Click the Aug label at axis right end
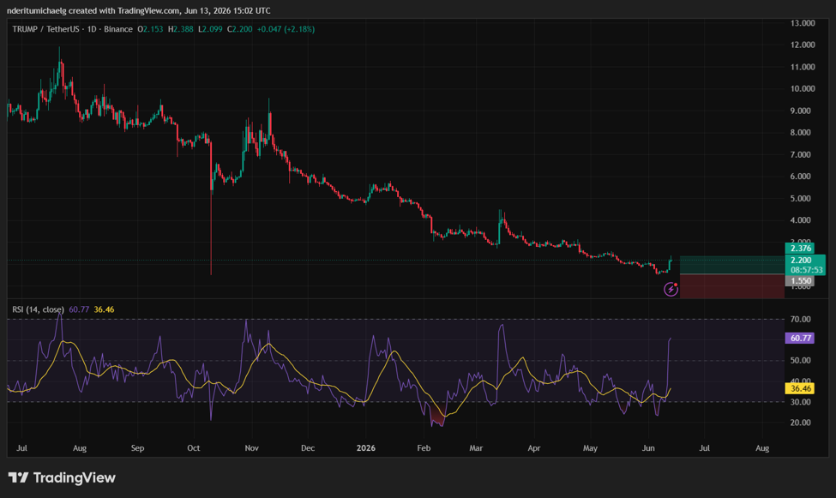The width and height of the screenshot is (836, 498). click(x=762, y=448)
